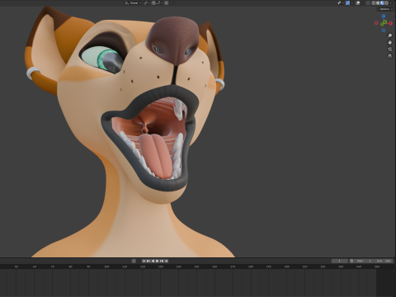The image size is (396, 297).
Task: Switch to rendered viewport shading
Action: [x=386, y=2]
